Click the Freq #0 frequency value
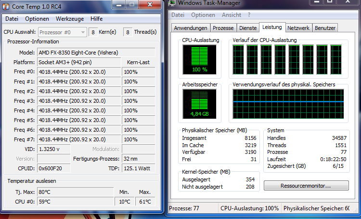This screenshot has height=219, width=361. click(x=79, y=72)
